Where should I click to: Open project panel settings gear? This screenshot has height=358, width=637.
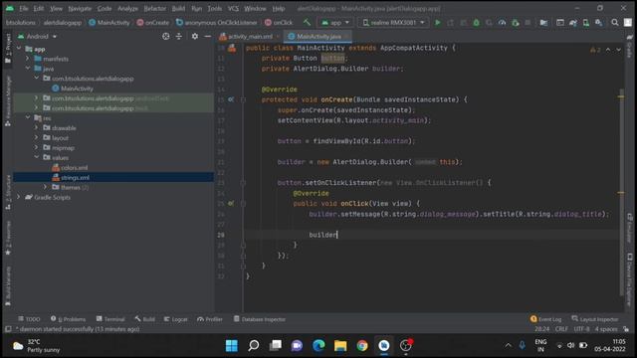195,37
